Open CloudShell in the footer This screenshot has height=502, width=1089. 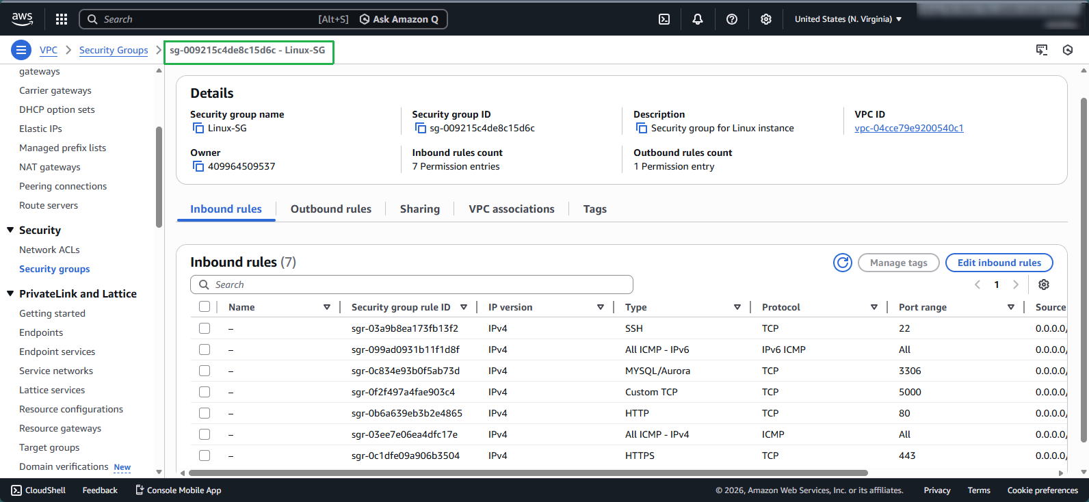[38, 490]
